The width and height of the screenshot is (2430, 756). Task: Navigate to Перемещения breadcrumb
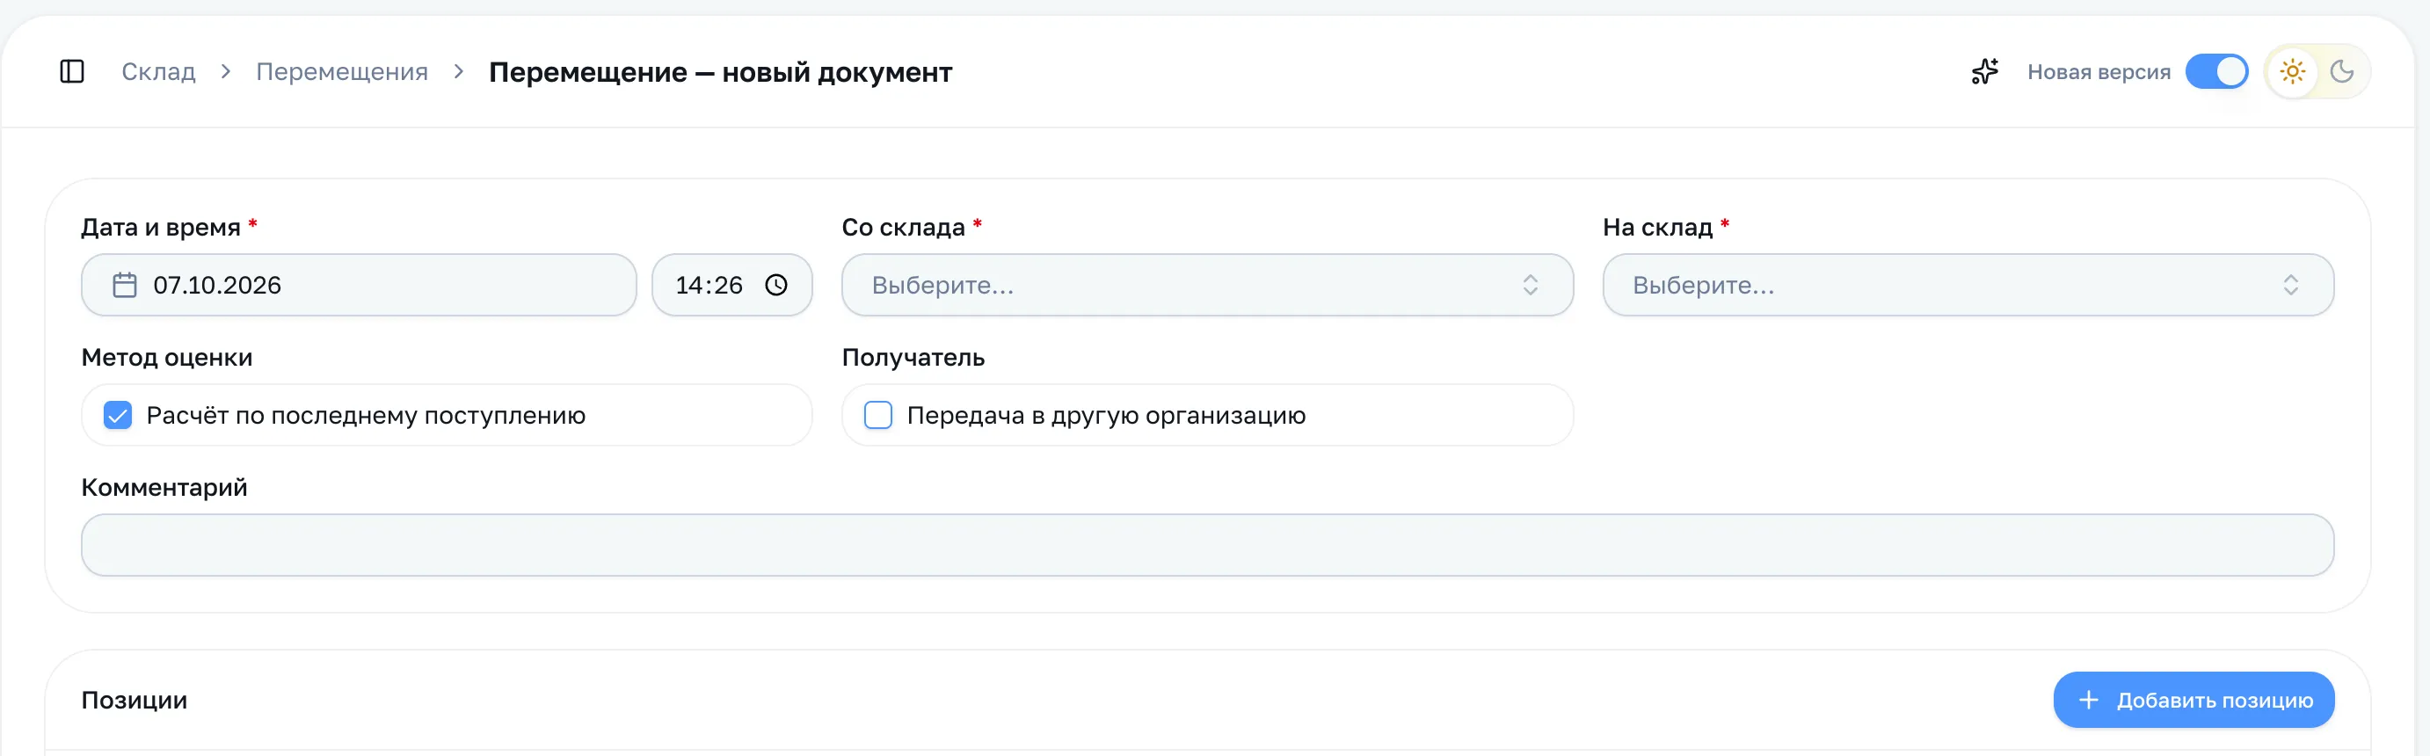[x=342, y=71]
